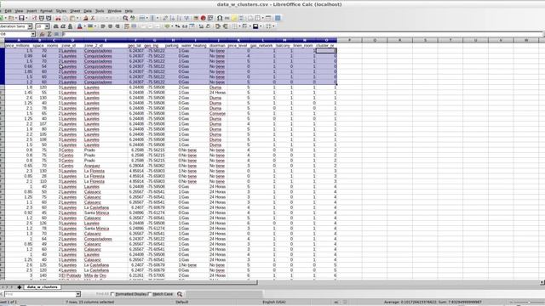Open Find and Replace magnifier icon
The height and width of the screenshot is (306, 545).
click(125, 18)
